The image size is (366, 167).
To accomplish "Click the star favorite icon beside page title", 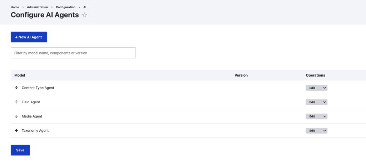I will coord(84,15).
